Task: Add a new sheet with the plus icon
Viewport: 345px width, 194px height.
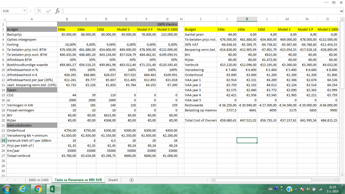Action: tap(131, 180)
